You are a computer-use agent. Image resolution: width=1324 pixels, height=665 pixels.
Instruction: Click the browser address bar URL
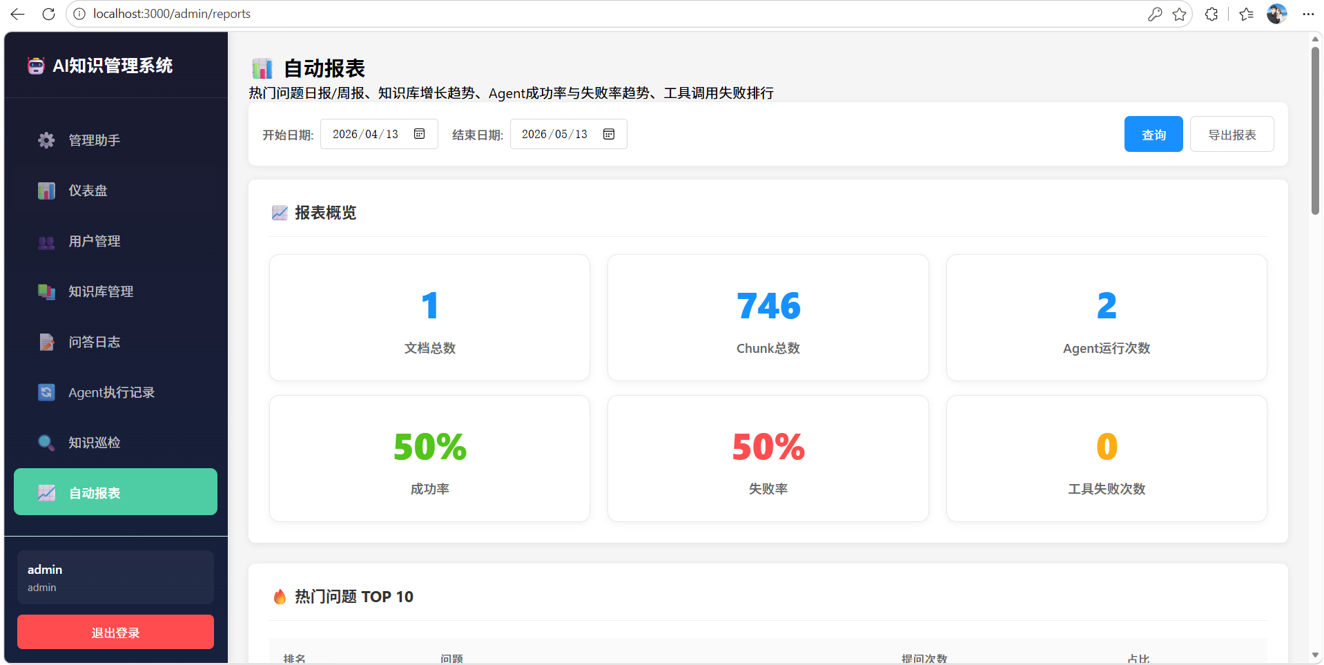(x=172, y=14)
